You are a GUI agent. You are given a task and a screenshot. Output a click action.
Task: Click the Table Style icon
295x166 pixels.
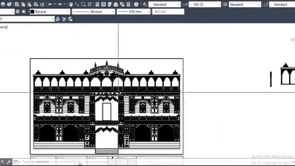[x=225, y=4]
